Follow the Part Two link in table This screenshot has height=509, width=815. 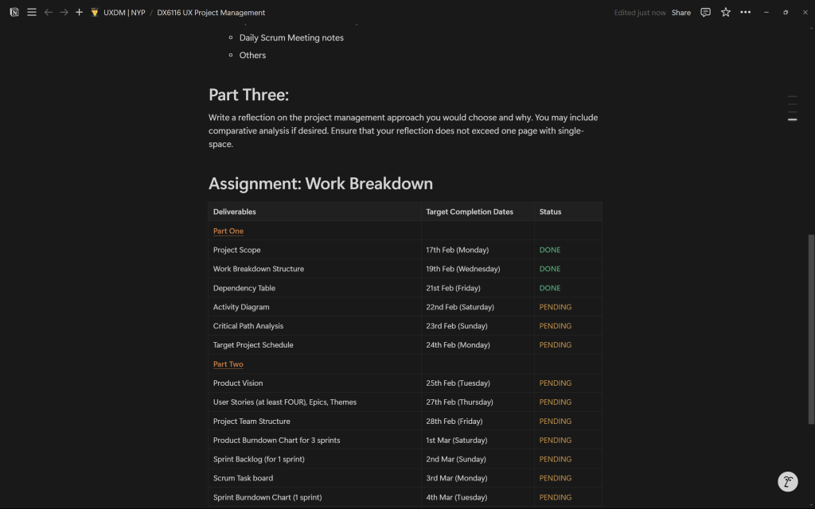tap(228, 364)
